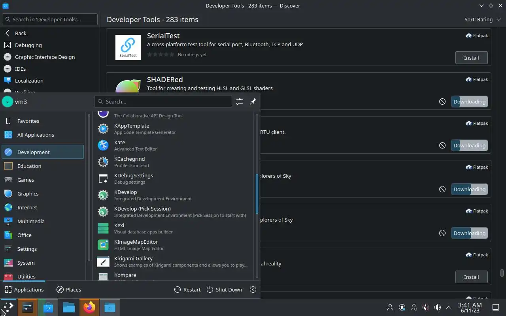The image size is (506, 316).
Task: Select the Settings category in launcher
Action: tap(43, 249)
